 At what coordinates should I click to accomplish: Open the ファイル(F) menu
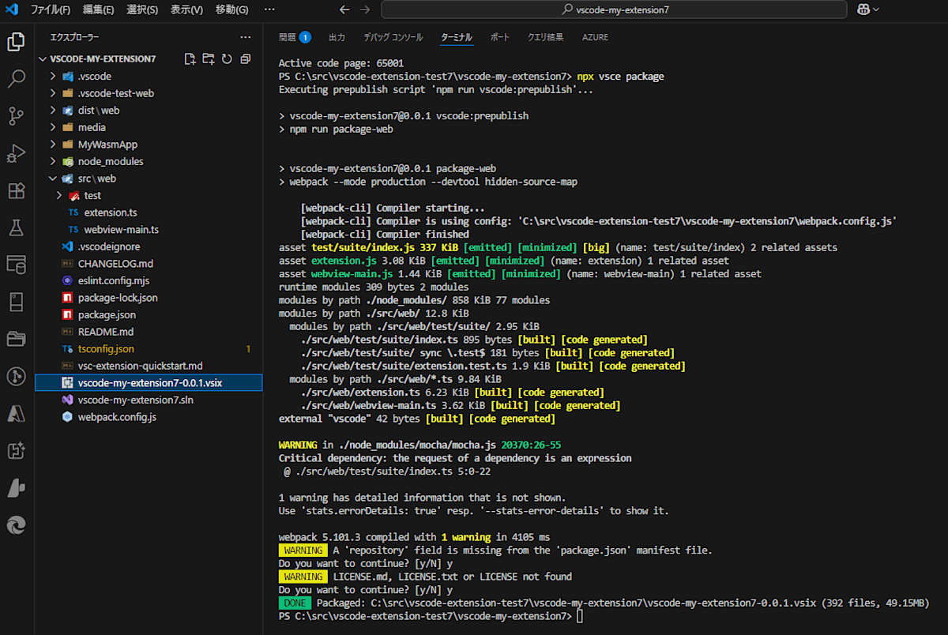[x=50, y=9]
